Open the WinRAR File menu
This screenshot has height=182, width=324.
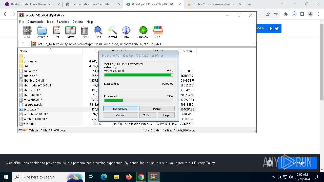tap(22, 22)
